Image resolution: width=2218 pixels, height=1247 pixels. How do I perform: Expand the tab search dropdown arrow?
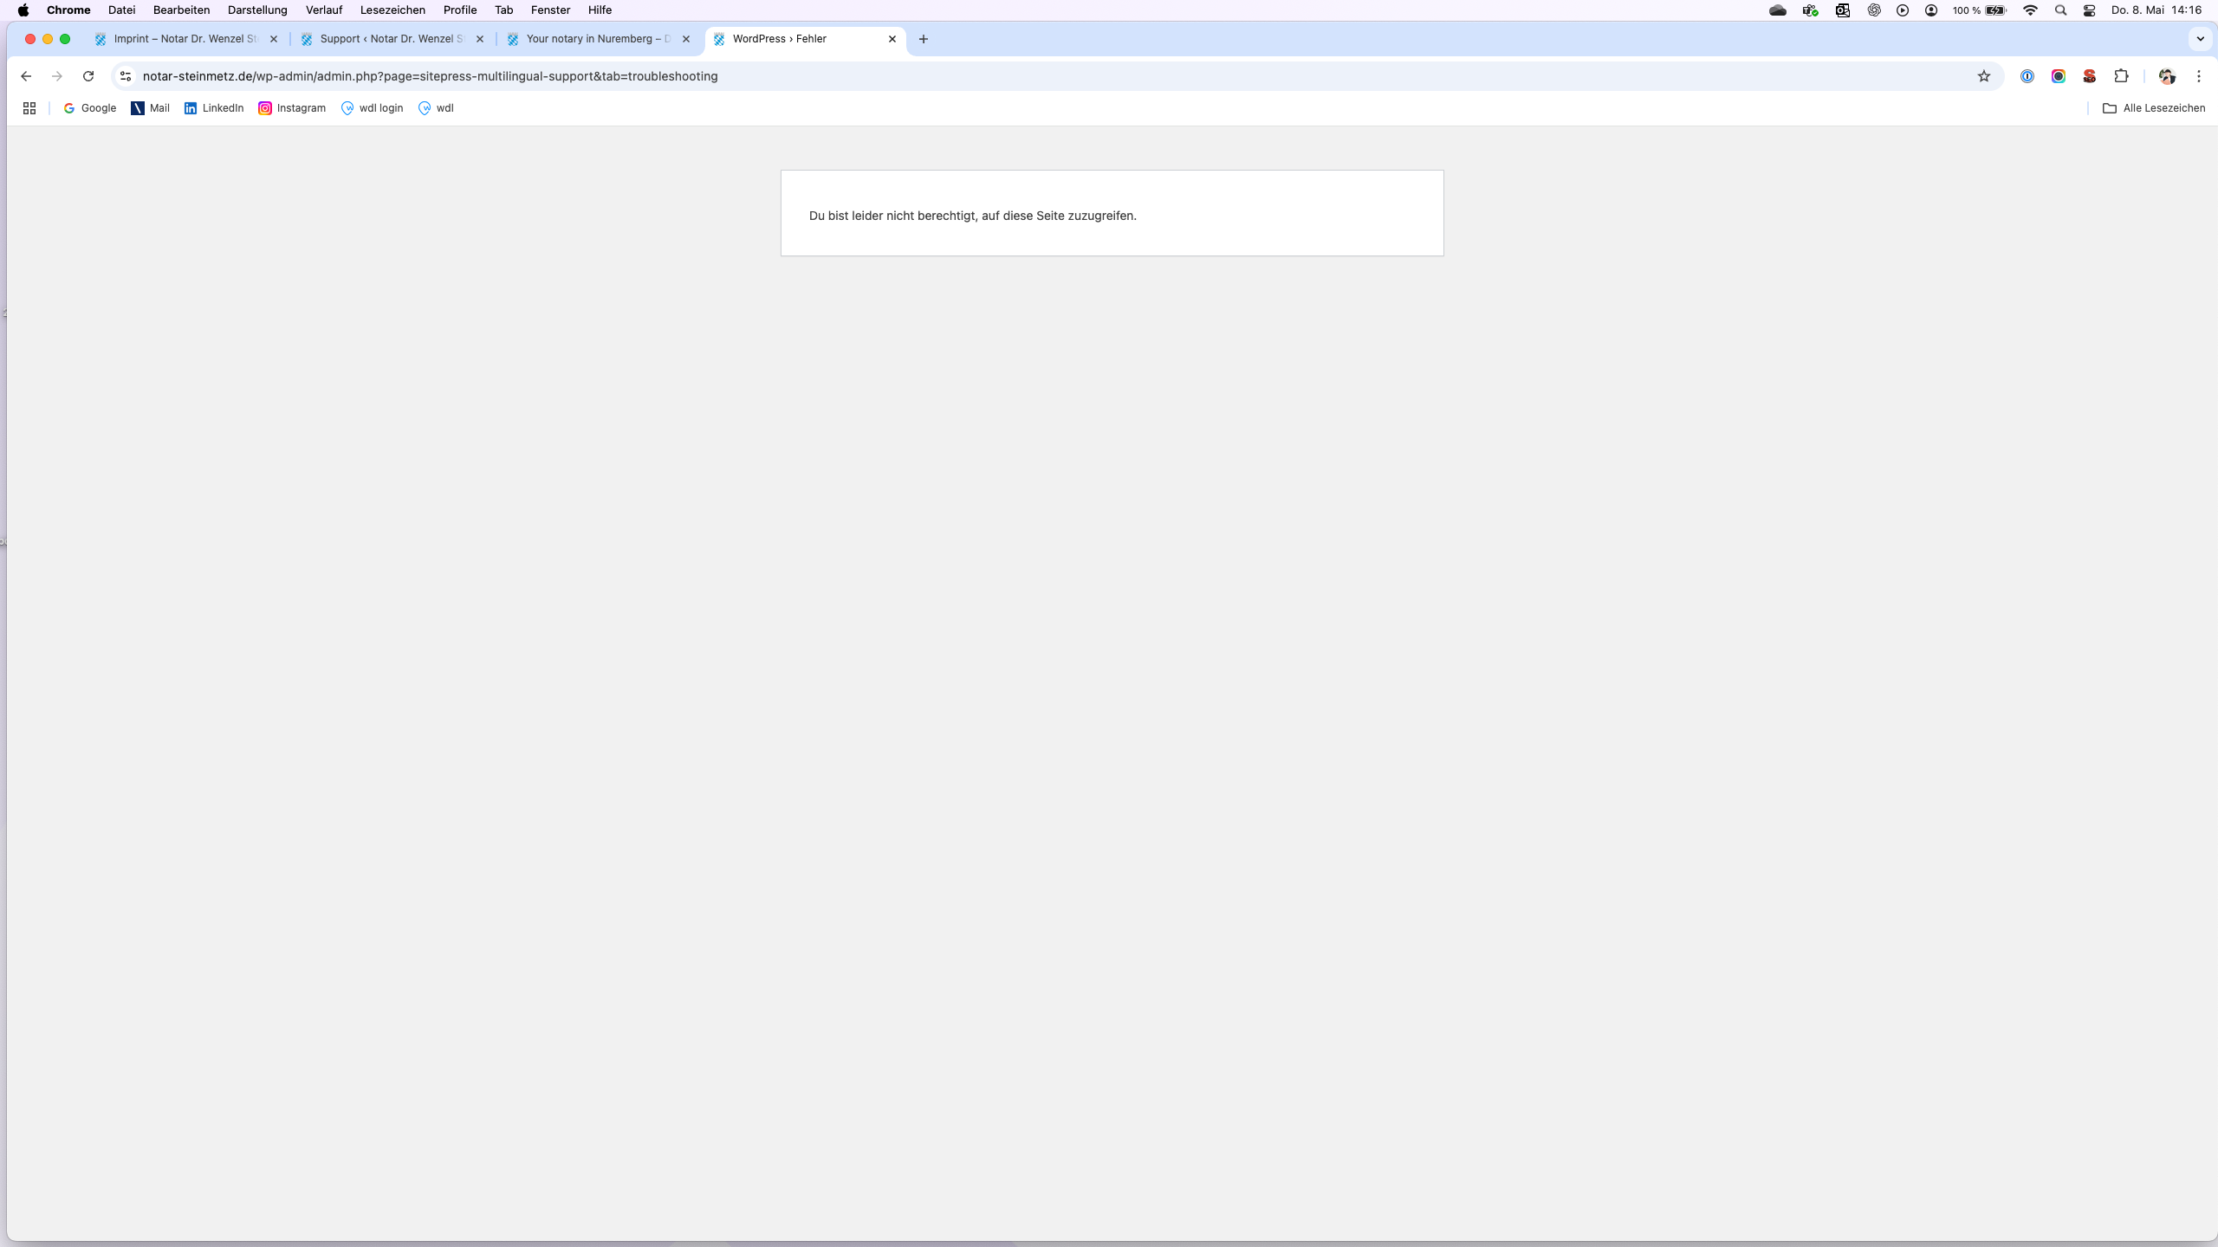point(2200,39)
